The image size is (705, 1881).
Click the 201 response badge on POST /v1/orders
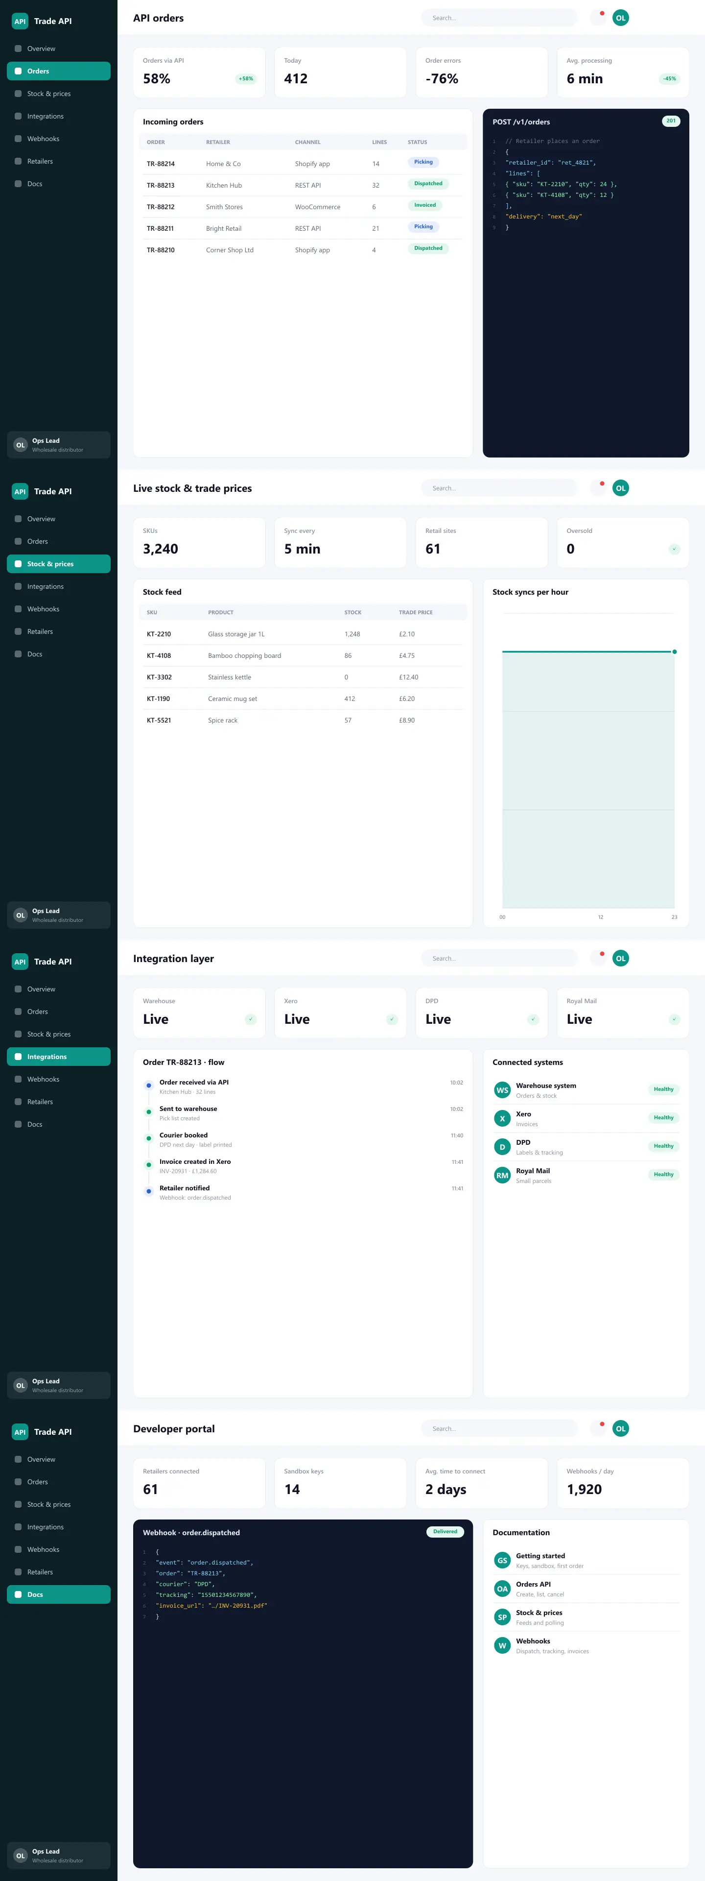pos(671,121)
